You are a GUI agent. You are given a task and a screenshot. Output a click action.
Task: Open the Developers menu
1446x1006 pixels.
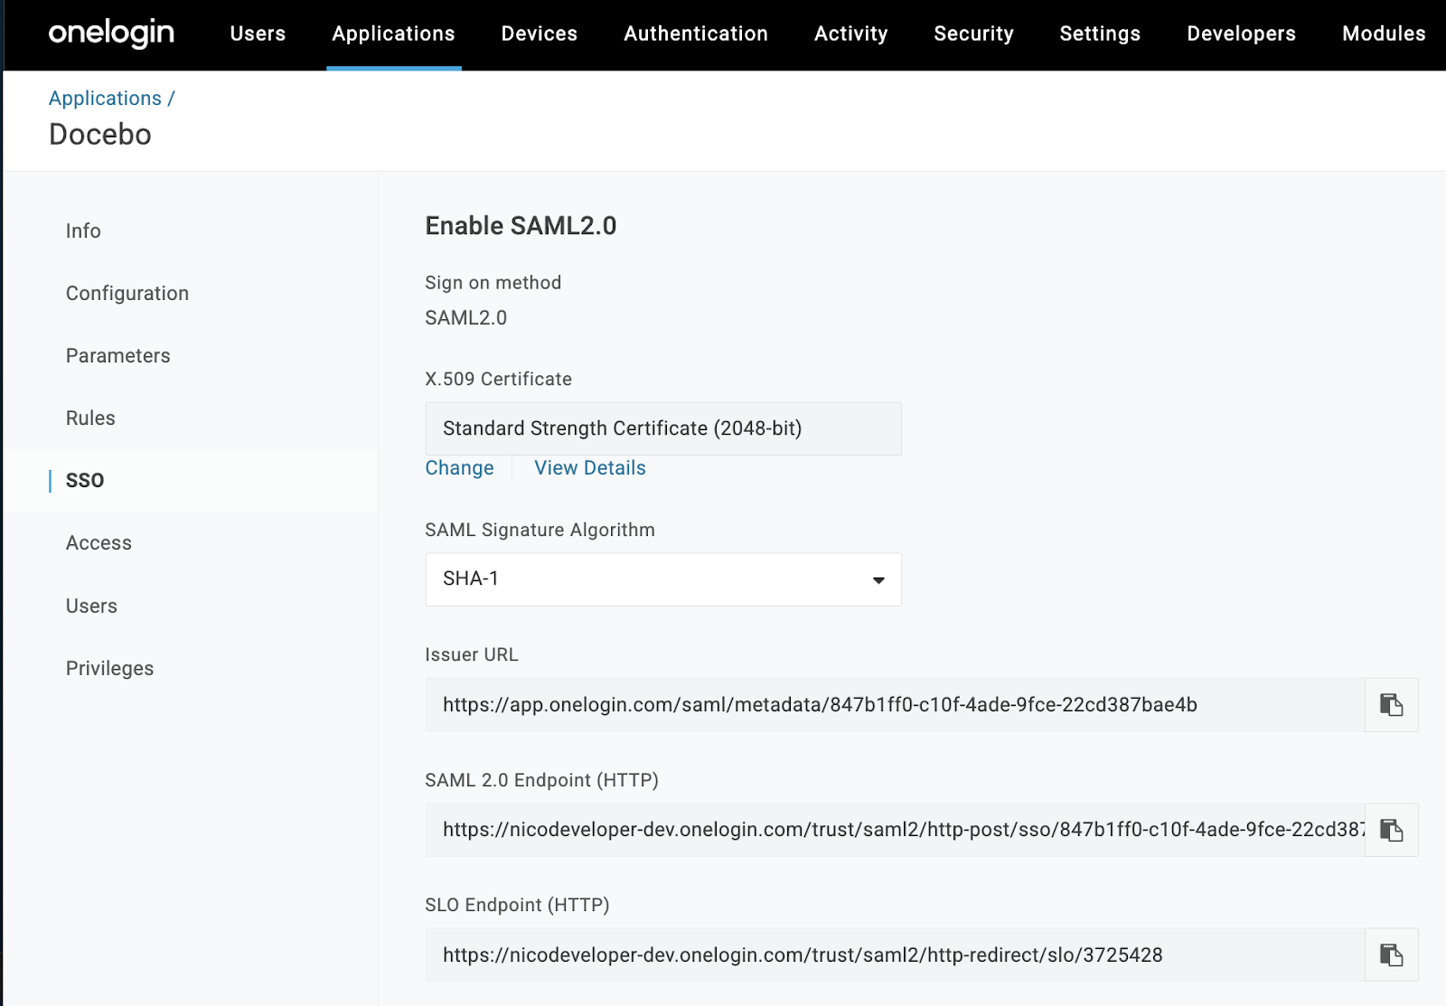[1241, 33]
